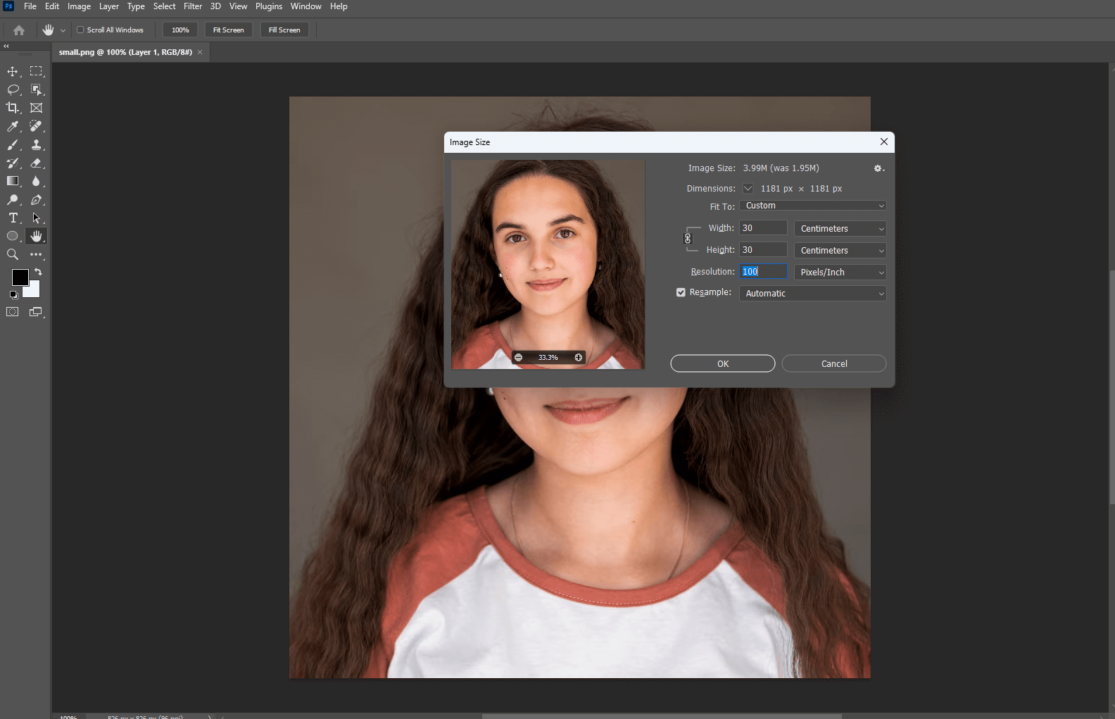This screenshot has width=1115, height=719.
Task: Collapse the tools panel double arrows
Action: click(x=6, y=46)
